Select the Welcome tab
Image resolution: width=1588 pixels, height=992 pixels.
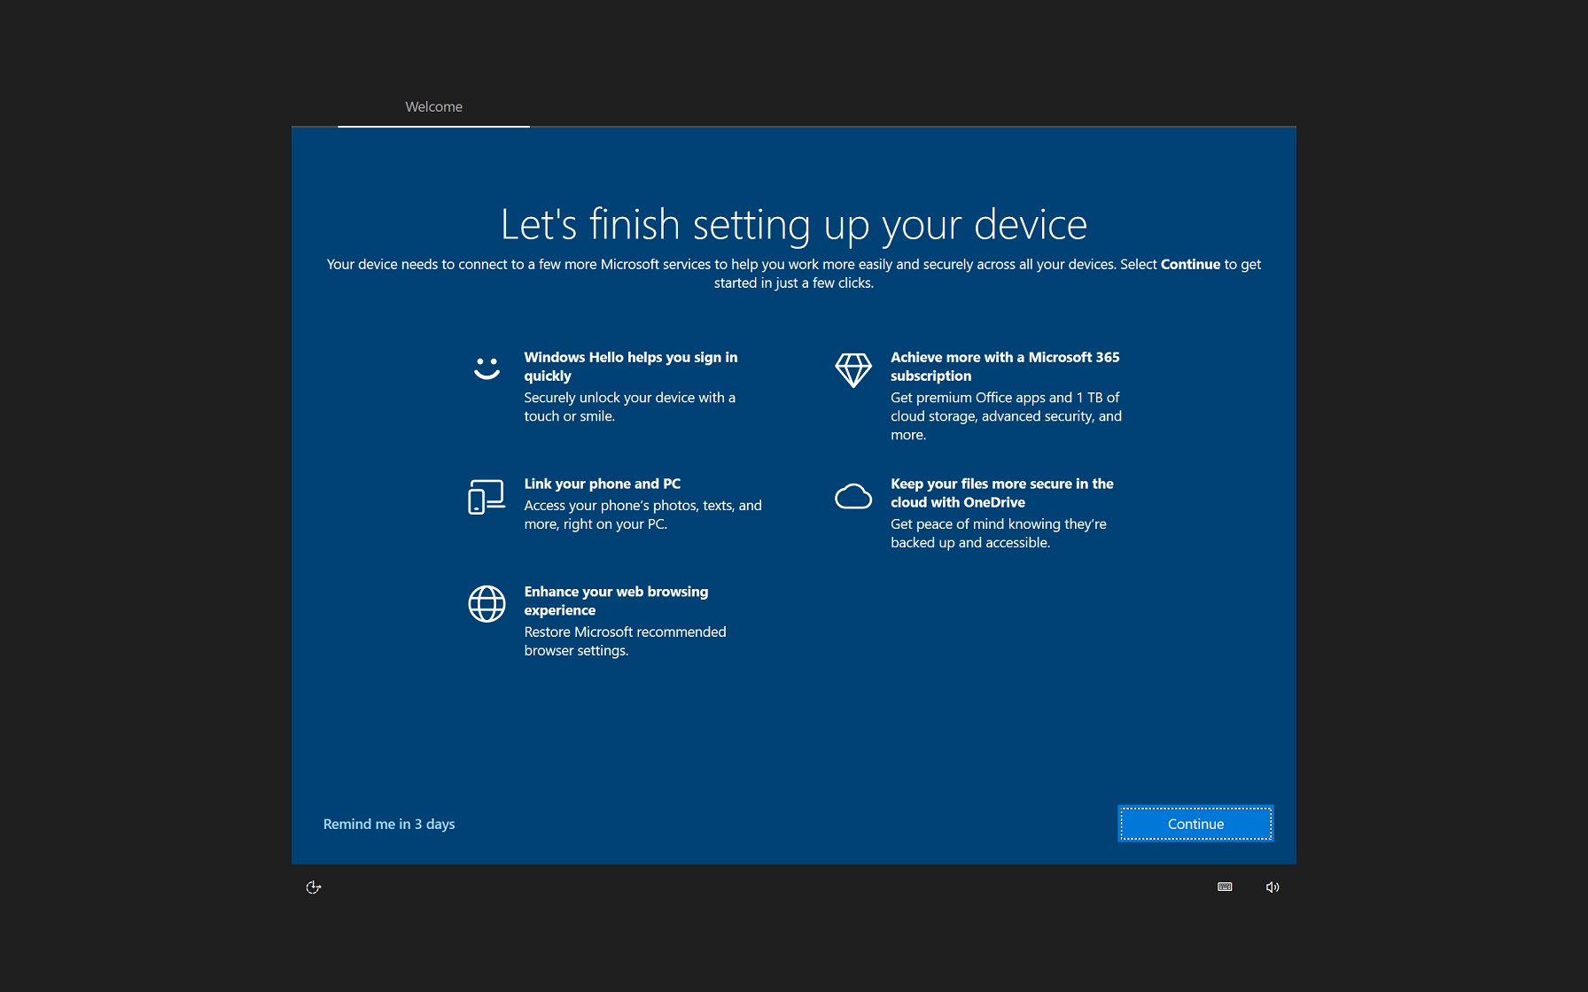[433, 107]
